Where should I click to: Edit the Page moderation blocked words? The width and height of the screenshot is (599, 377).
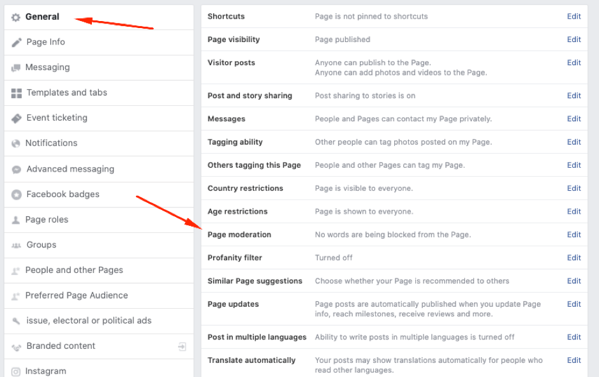[573, 234]
